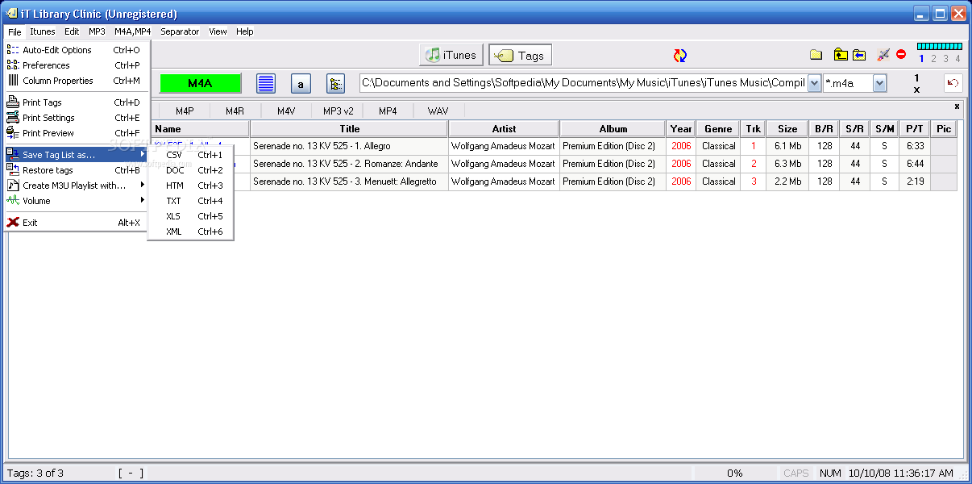Click the Create M3U Playlist music icon
The width and height of the screenshot is (972, 484).
click(13, 186)
